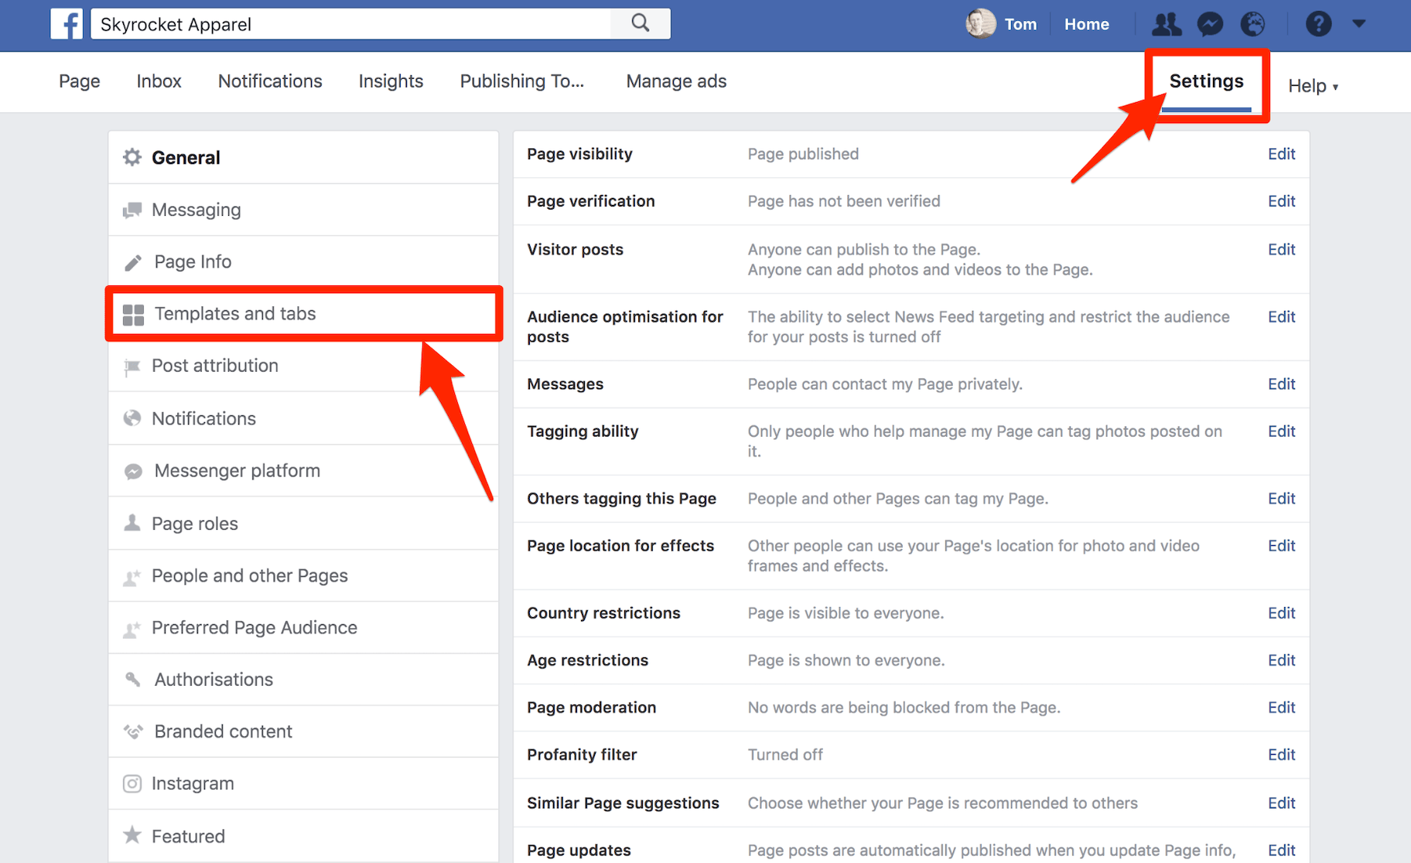Click the speech bubble icon beside Messaging
This screenshot has width=1411, height=863.
132,210
